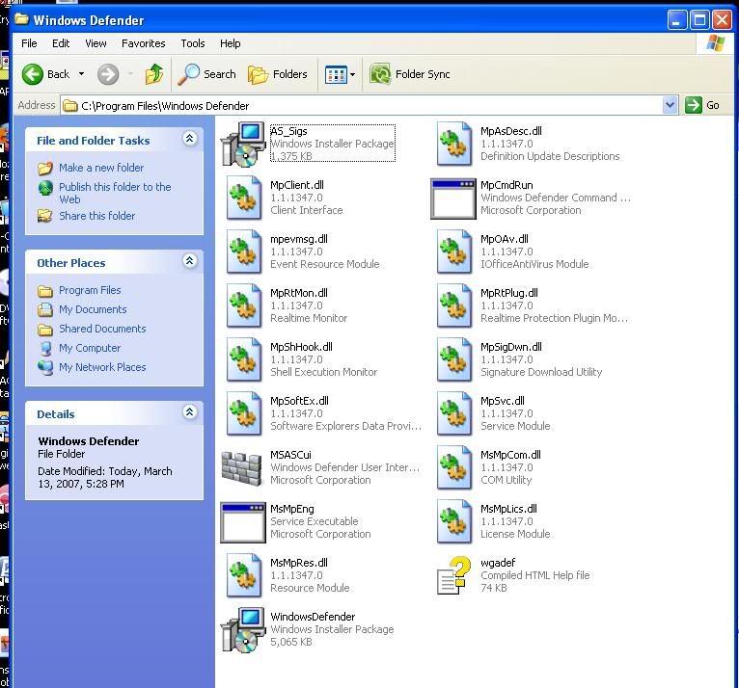Launch the Folder Sync toolbar button

point(410,74)
